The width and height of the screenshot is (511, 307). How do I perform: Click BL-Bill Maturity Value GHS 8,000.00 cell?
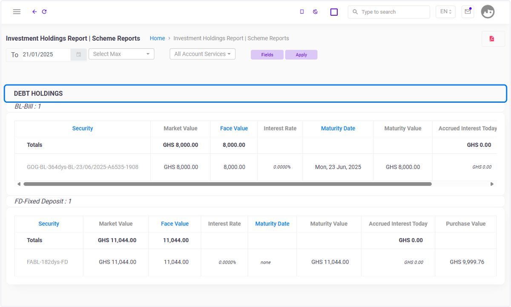403,167
